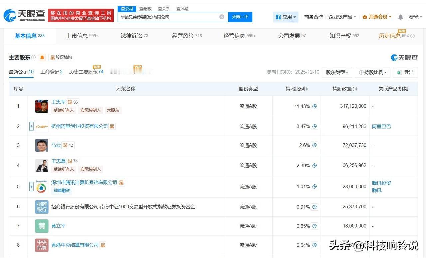Screen dimensions: 426x258
Task: Click equity structure icon after 杭州阿里创业投资有限公司
Action: (x=112, y=126)
